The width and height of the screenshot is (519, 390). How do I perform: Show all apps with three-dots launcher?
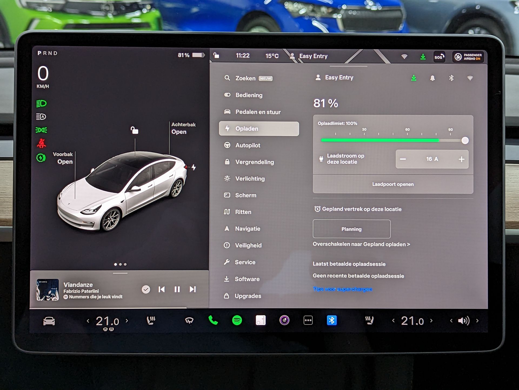click(x=308, y=320)
